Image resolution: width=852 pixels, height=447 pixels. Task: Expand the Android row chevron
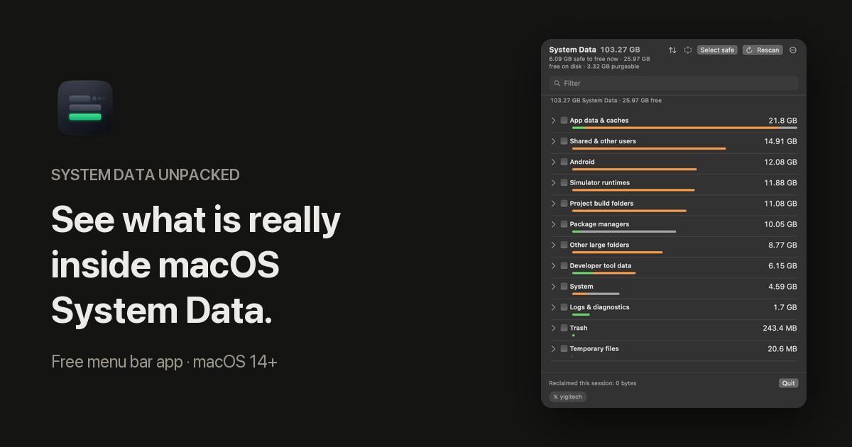[x=553, y=162]
